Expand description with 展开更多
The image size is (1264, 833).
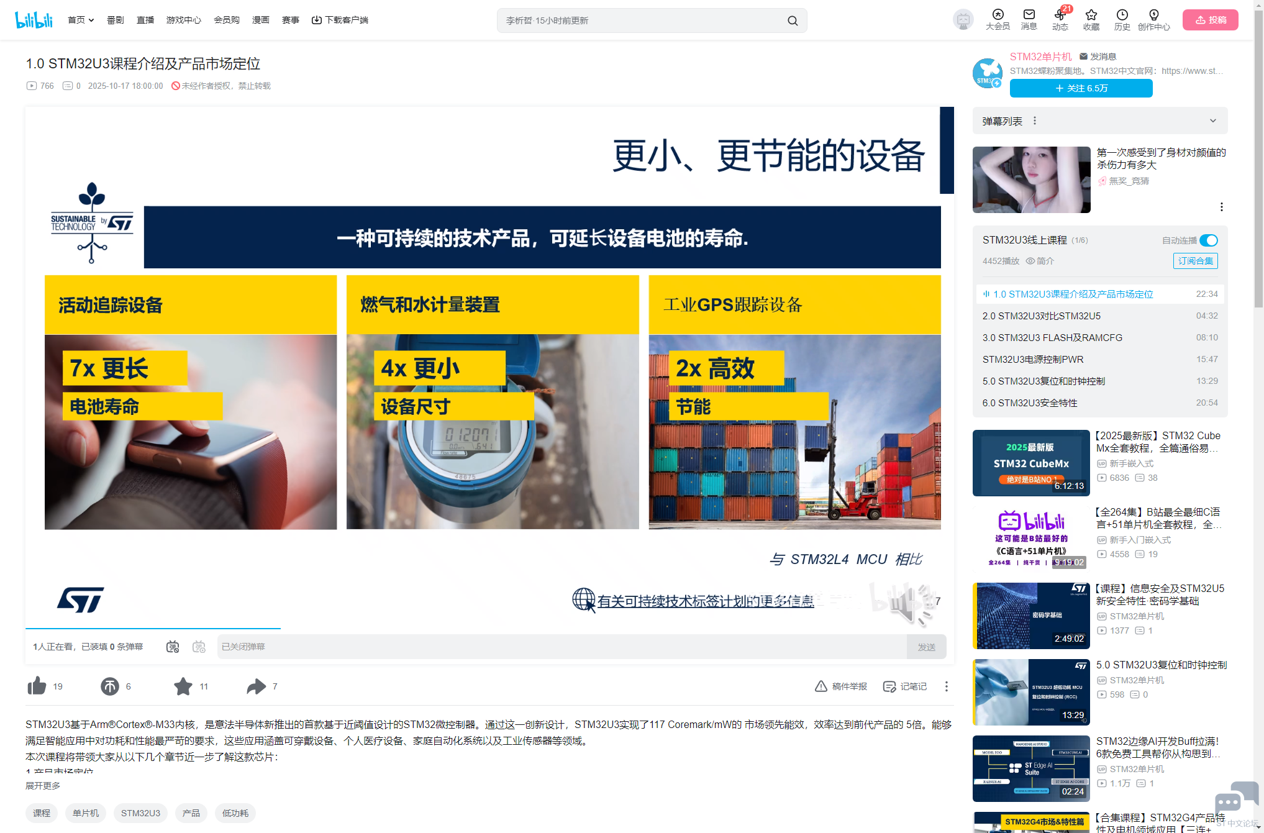pos(43,786)
